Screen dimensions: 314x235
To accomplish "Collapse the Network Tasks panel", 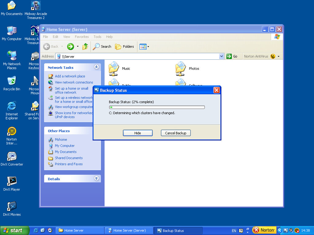I will click(x=97, y=67).
